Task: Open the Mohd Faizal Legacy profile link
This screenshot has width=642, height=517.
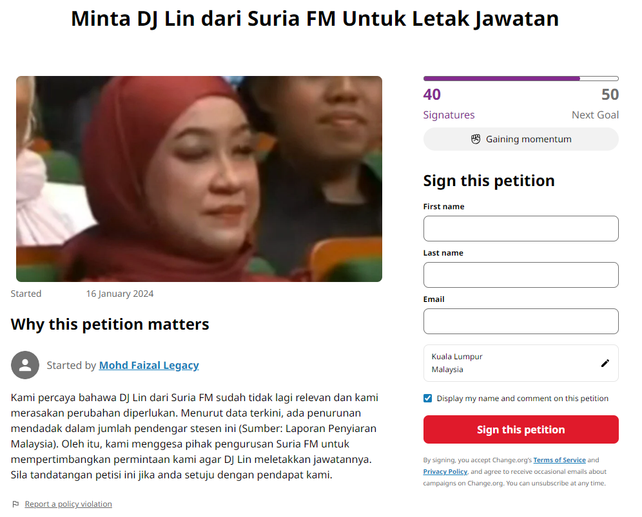Action: coord(149,365)
